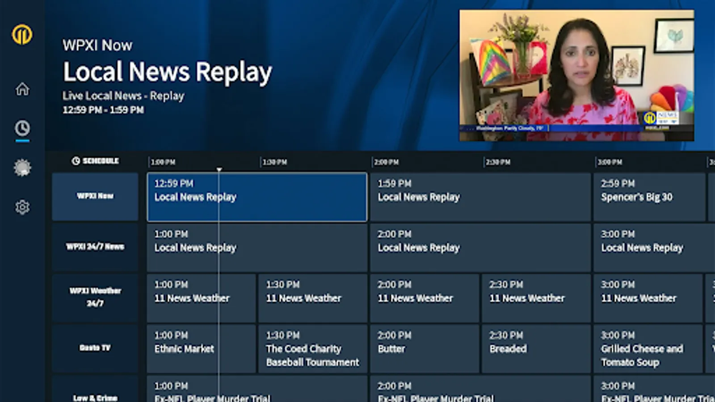Viewport: 715px width, 402px height.
Task: Select the WPXI Weather 24/7 channel
Action: tap(95, 297)
